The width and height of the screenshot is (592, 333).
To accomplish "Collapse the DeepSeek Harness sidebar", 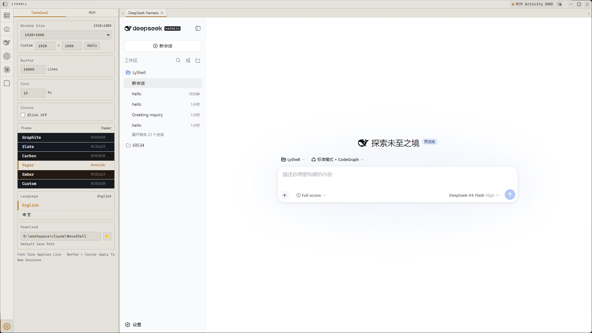I will click(x=198, y=28).
